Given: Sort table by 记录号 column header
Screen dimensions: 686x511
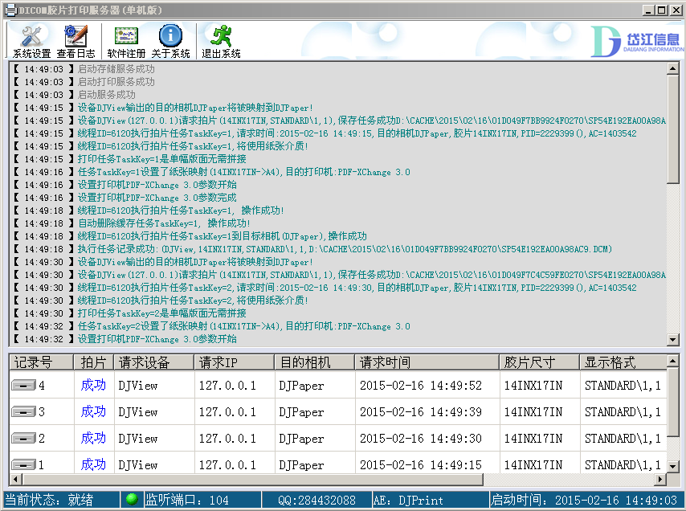Looking at the screenshot, I should (41, 362).
